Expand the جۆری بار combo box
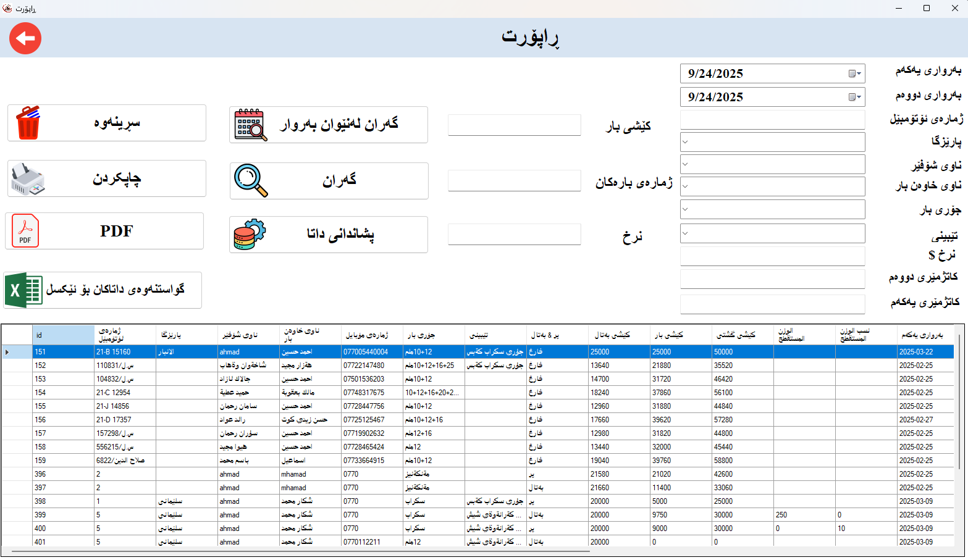The height and width of the screenshot is (560, 968). pyautogui.click(x=685, y=209)
